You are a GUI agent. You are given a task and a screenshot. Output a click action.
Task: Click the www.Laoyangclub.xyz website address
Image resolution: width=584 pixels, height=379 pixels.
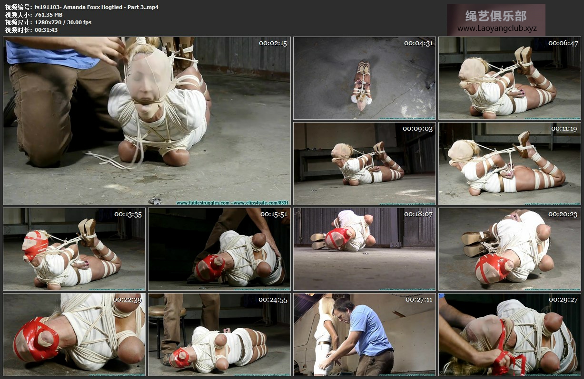pyautogui.click(x=496, y=28)
